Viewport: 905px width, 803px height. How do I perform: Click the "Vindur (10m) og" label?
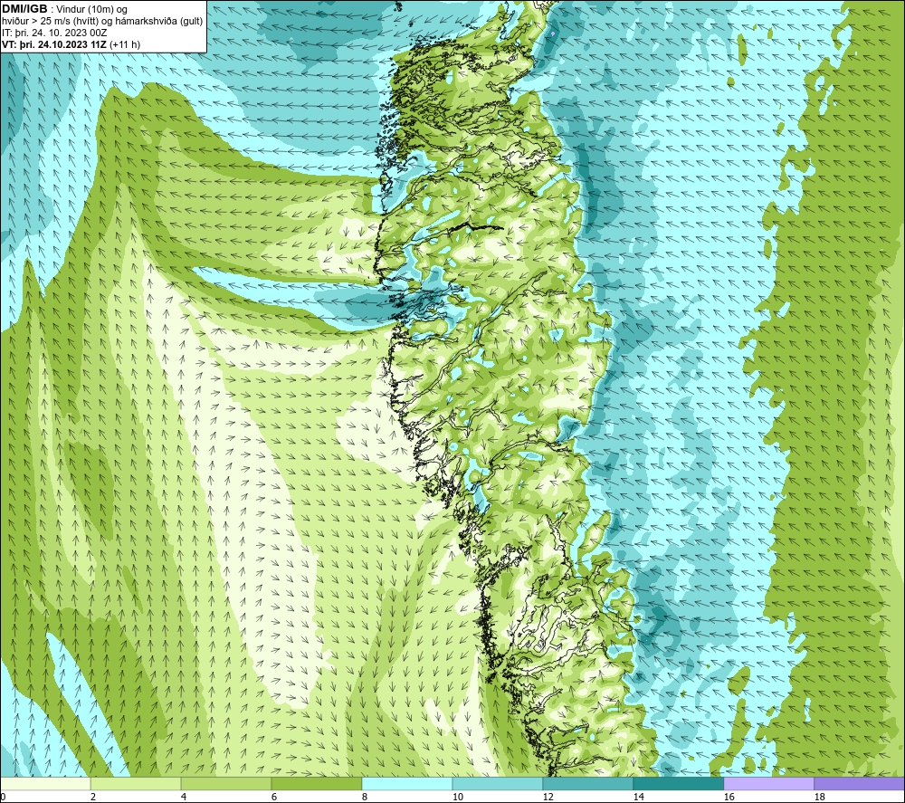point(92,10)
